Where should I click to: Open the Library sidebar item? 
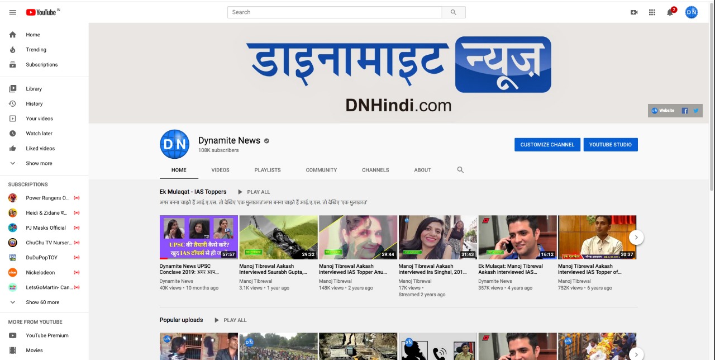pyautogui.click(x=44, y=89)
